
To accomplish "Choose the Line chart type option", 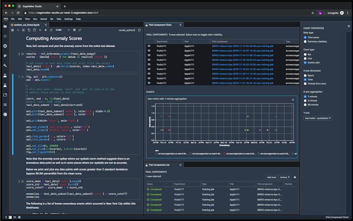I will coord(305,58).
